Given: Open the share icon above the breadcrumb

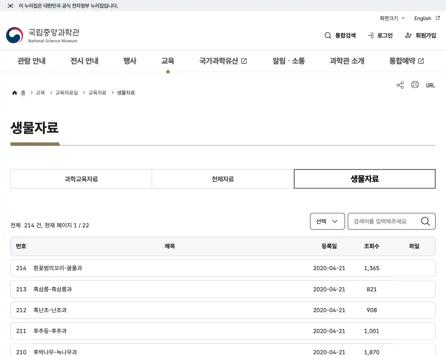Looking at the screenshot, I should [x=400, y=85].
